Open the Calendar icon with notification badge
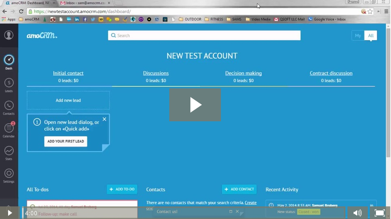 click(x=9, y=128)
